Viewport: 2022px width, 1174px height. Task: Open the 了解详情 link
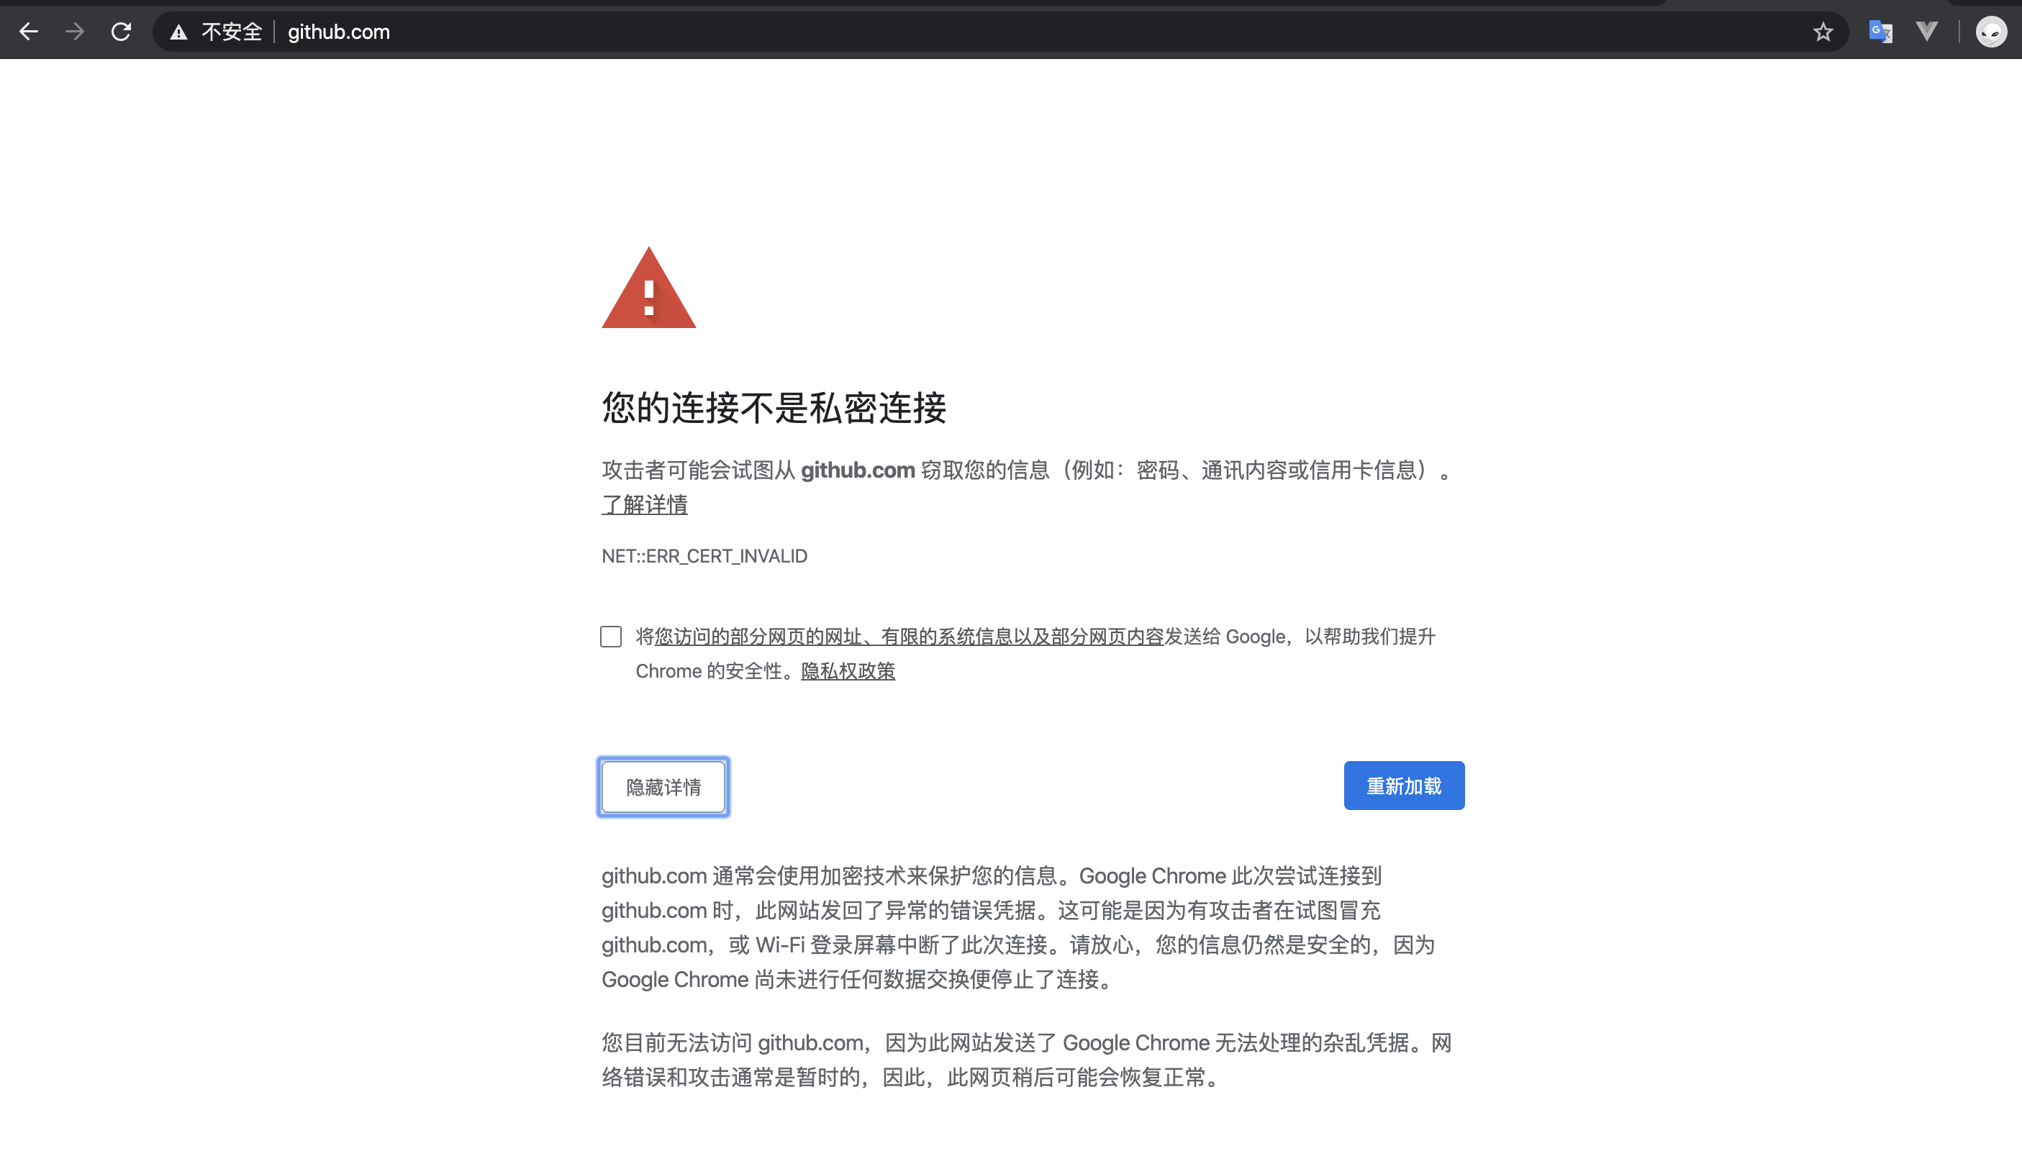coord(644,504)
